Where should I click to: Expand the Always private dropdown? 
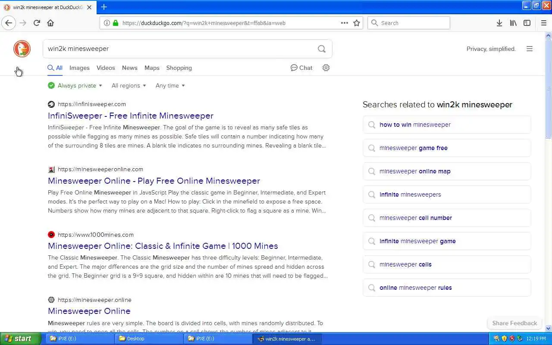click(x=75, y=85)
